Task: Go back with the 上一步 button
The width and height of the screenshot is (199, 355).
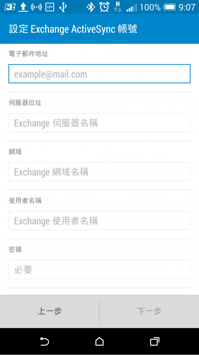Action: (50, 311)
